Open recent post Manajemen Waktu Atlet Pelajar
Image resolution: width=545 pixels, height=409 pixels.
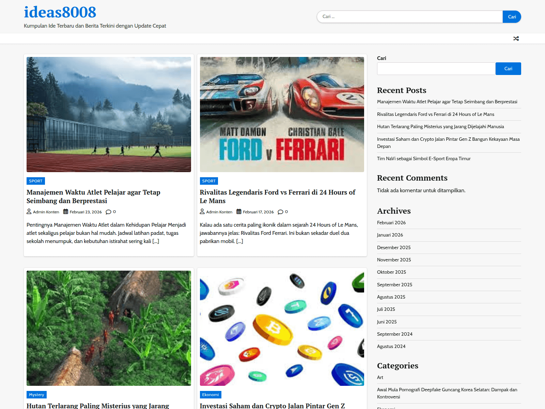pos(447,102)
